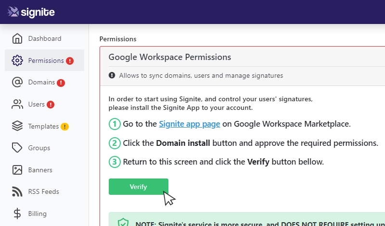Viewport: 385px width, 226px height.
Task: Click red alert badge beside Domains
Action: [x=61, y=83]
